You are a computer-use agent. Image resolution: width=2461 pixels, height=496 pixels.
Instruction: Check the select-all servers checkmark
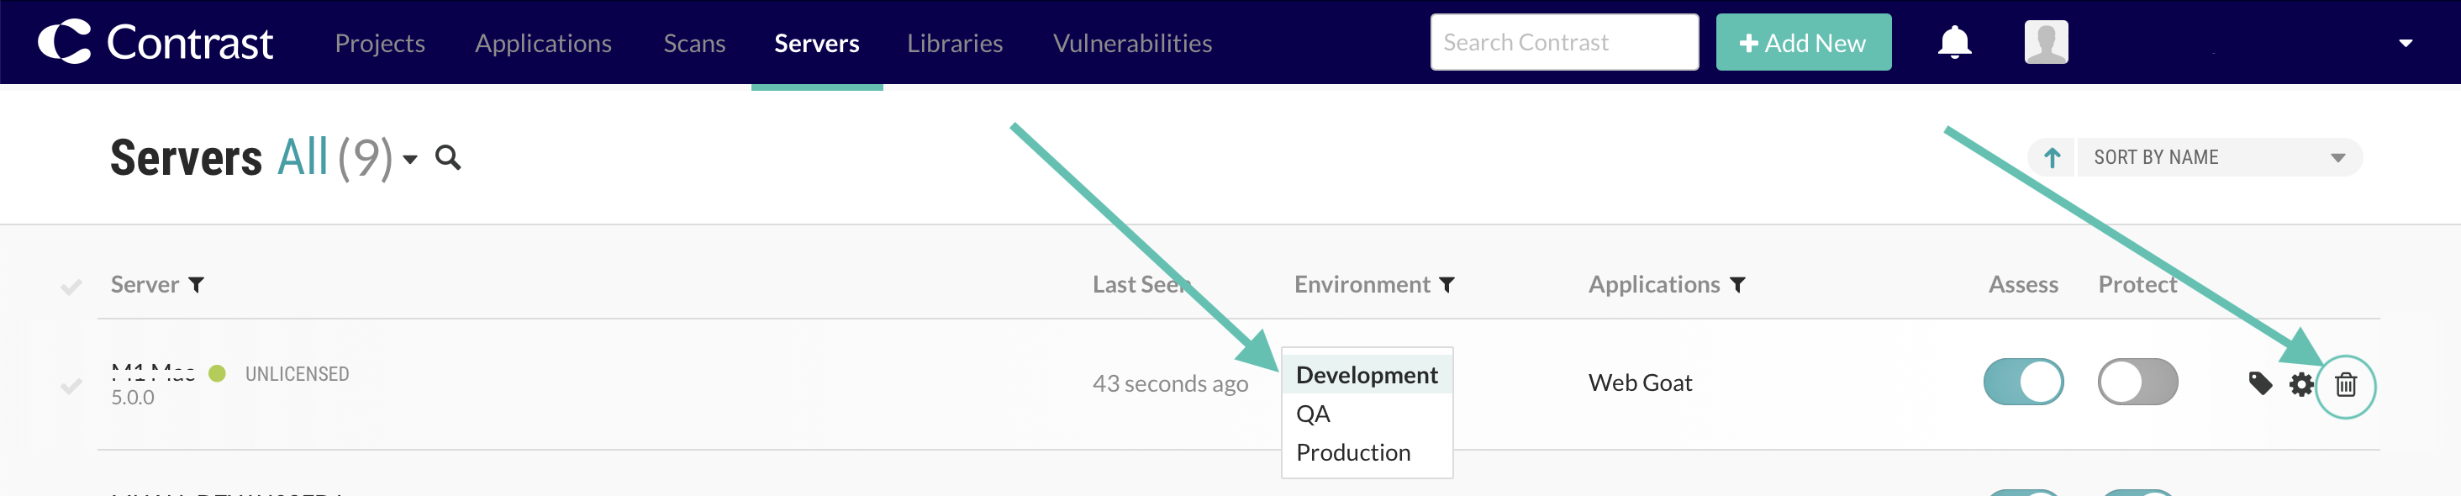tap(71, 287)
